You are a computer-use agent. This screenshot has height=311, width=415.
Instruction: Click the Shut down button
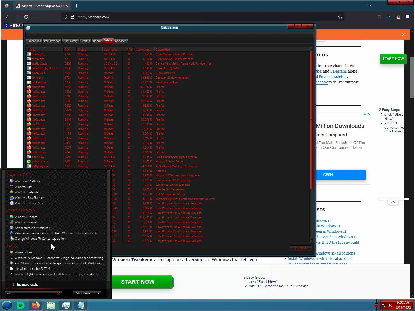tap(84, 293)
